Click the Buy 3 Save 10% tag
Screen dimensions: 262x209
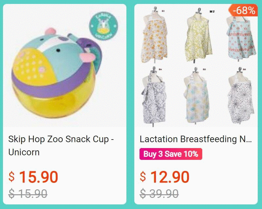tap(171, 154)
